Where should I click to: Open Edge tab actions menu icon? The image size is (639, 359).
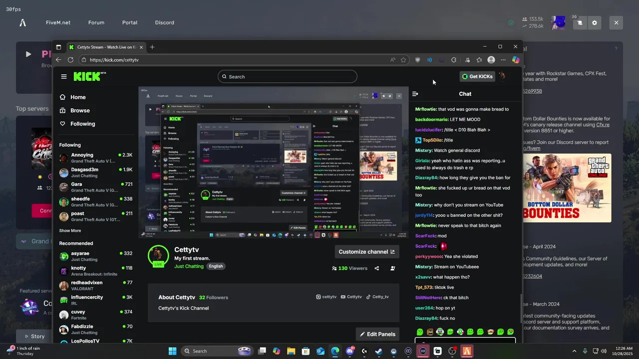point(58,47)
